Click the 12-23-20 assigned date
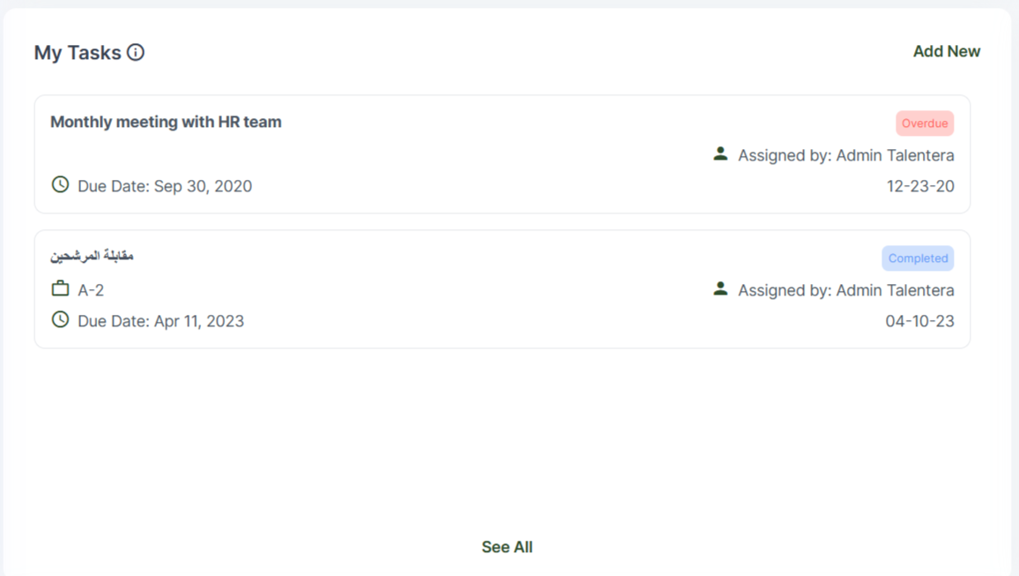The image size is (1019, 576). (920, 186)
